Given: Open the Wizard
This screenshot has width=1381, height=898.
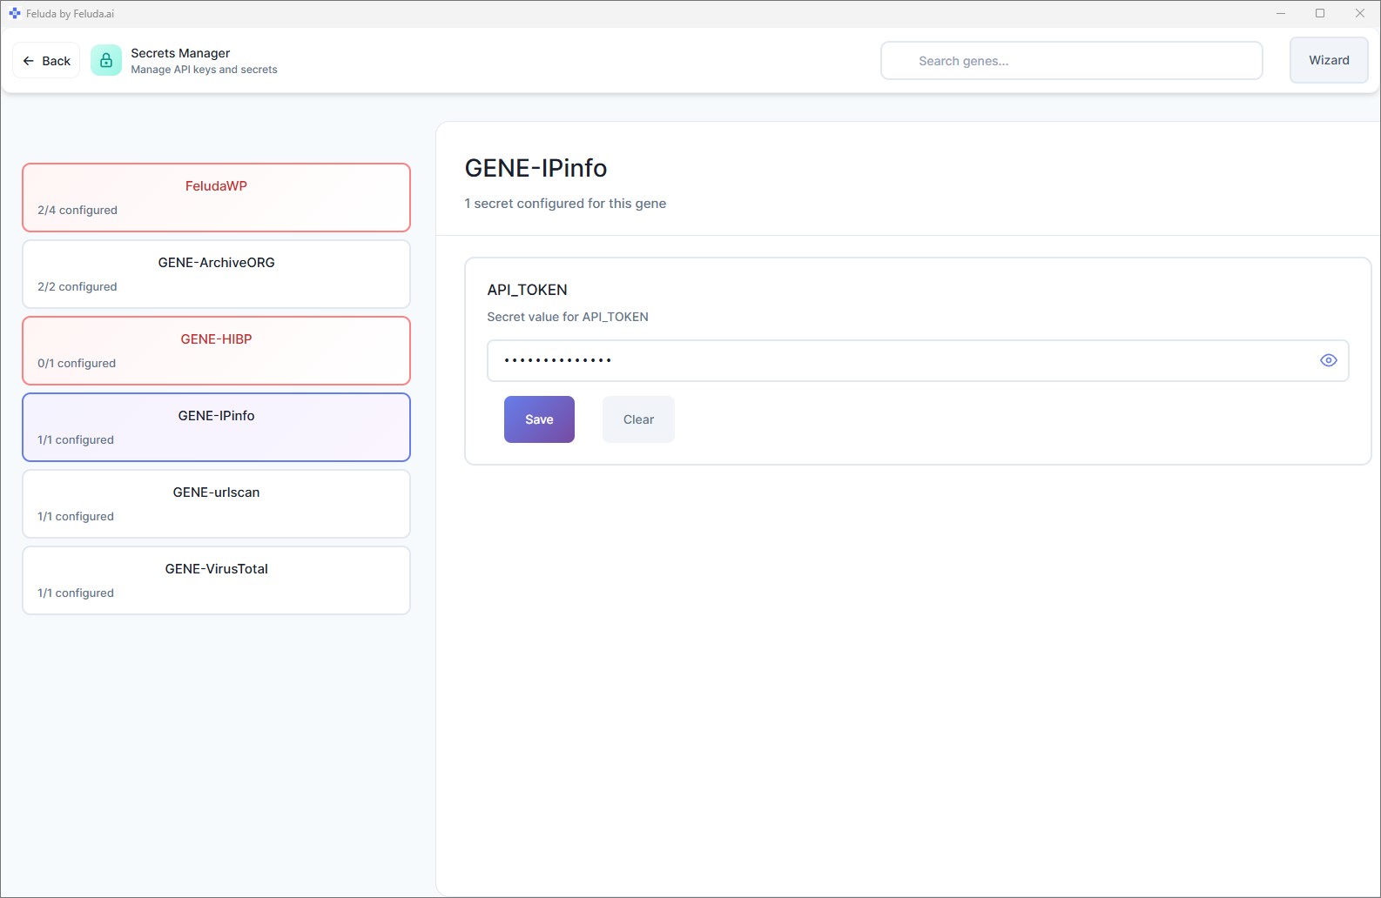Looking at the screenshot, I should pos(1328,61).
